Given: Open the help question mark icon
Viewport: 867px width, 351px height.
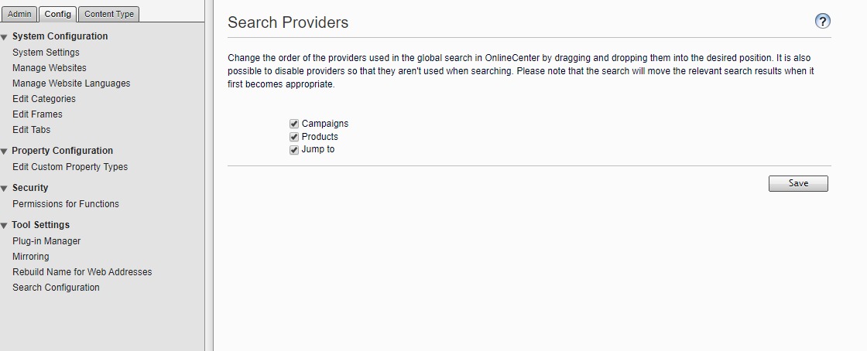Looking at the screenshot, I should (x=823, y=21).
